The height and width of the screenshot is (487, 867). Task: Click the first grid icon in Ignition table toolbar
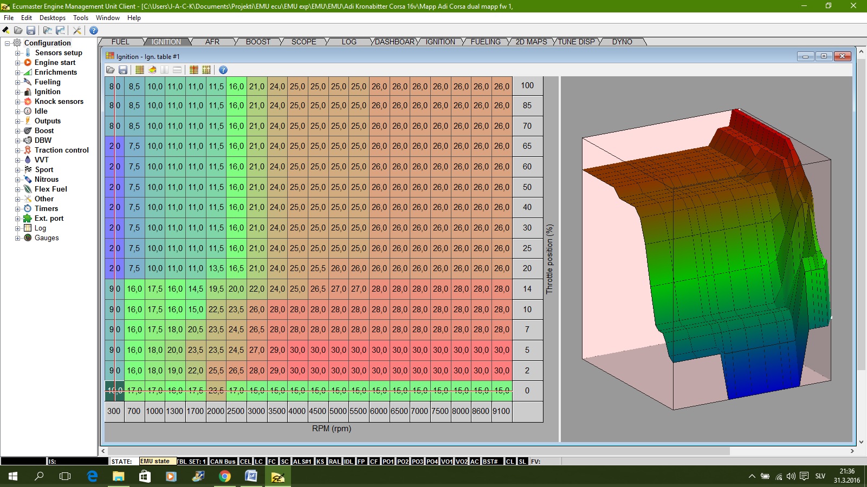click(x=140, y=70)
